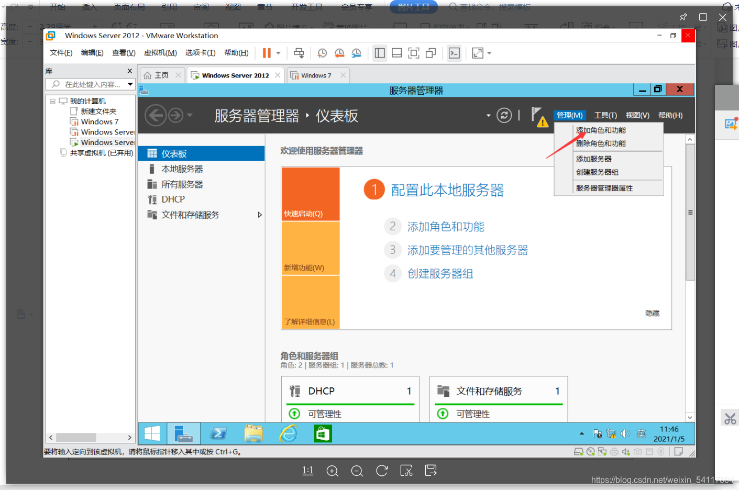The height and width of the screenshot is (490, 739).
Task: Open File Explorer in the VM taskbar
Action: point(253,433)
